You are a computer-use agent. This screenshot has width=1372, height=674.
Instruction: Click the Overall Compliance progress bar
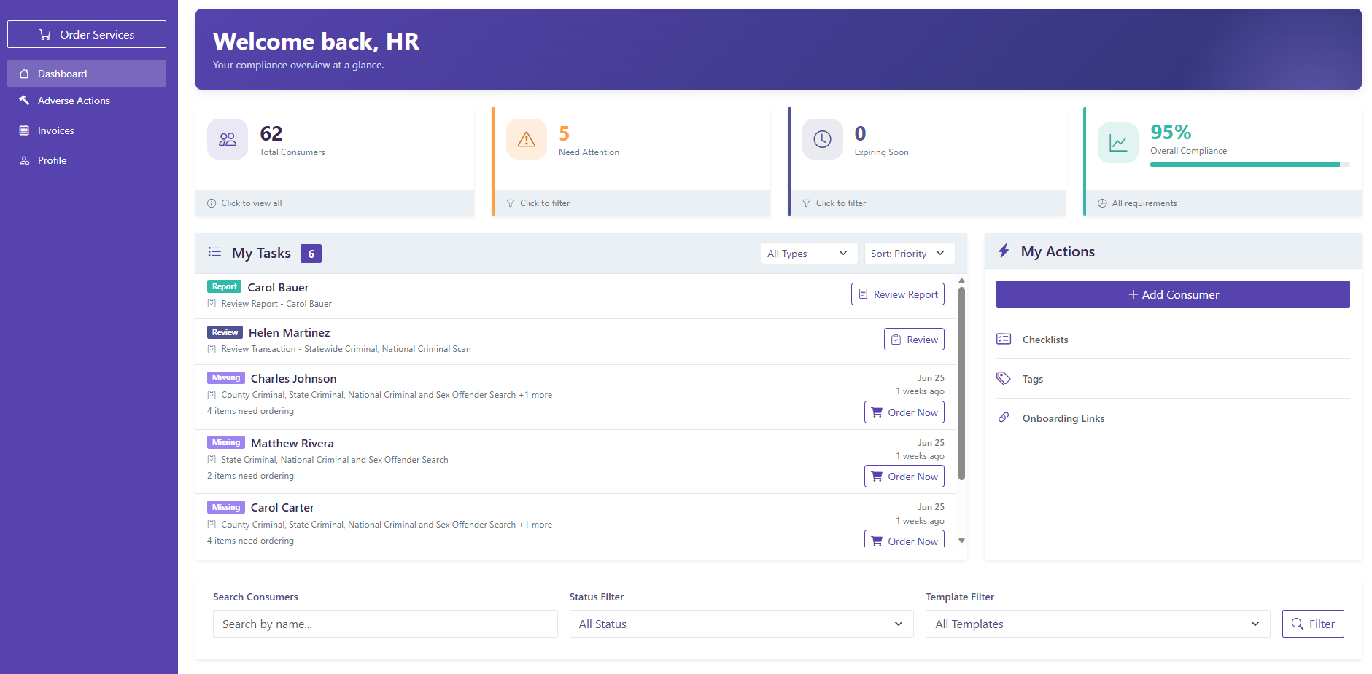click(x=1250, y=165)
